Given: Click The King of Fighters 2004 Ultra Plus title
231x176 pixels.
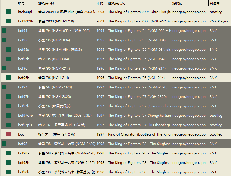Looking at the screenshot, I should [139, 12].
